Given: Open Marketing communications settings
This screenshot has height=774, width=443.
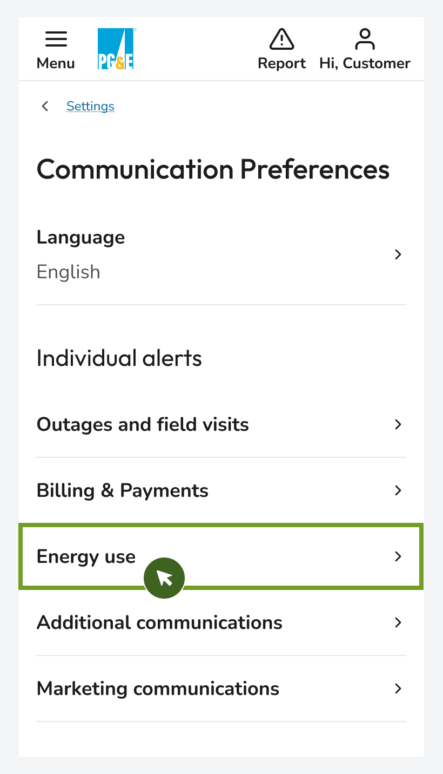Looking at the screenshot, I should [x=158, y=688].
